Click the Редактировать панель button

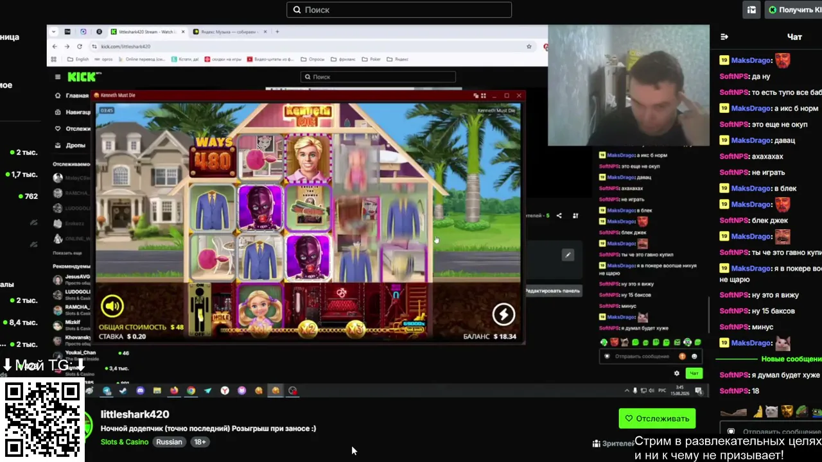tap(552, 291)
